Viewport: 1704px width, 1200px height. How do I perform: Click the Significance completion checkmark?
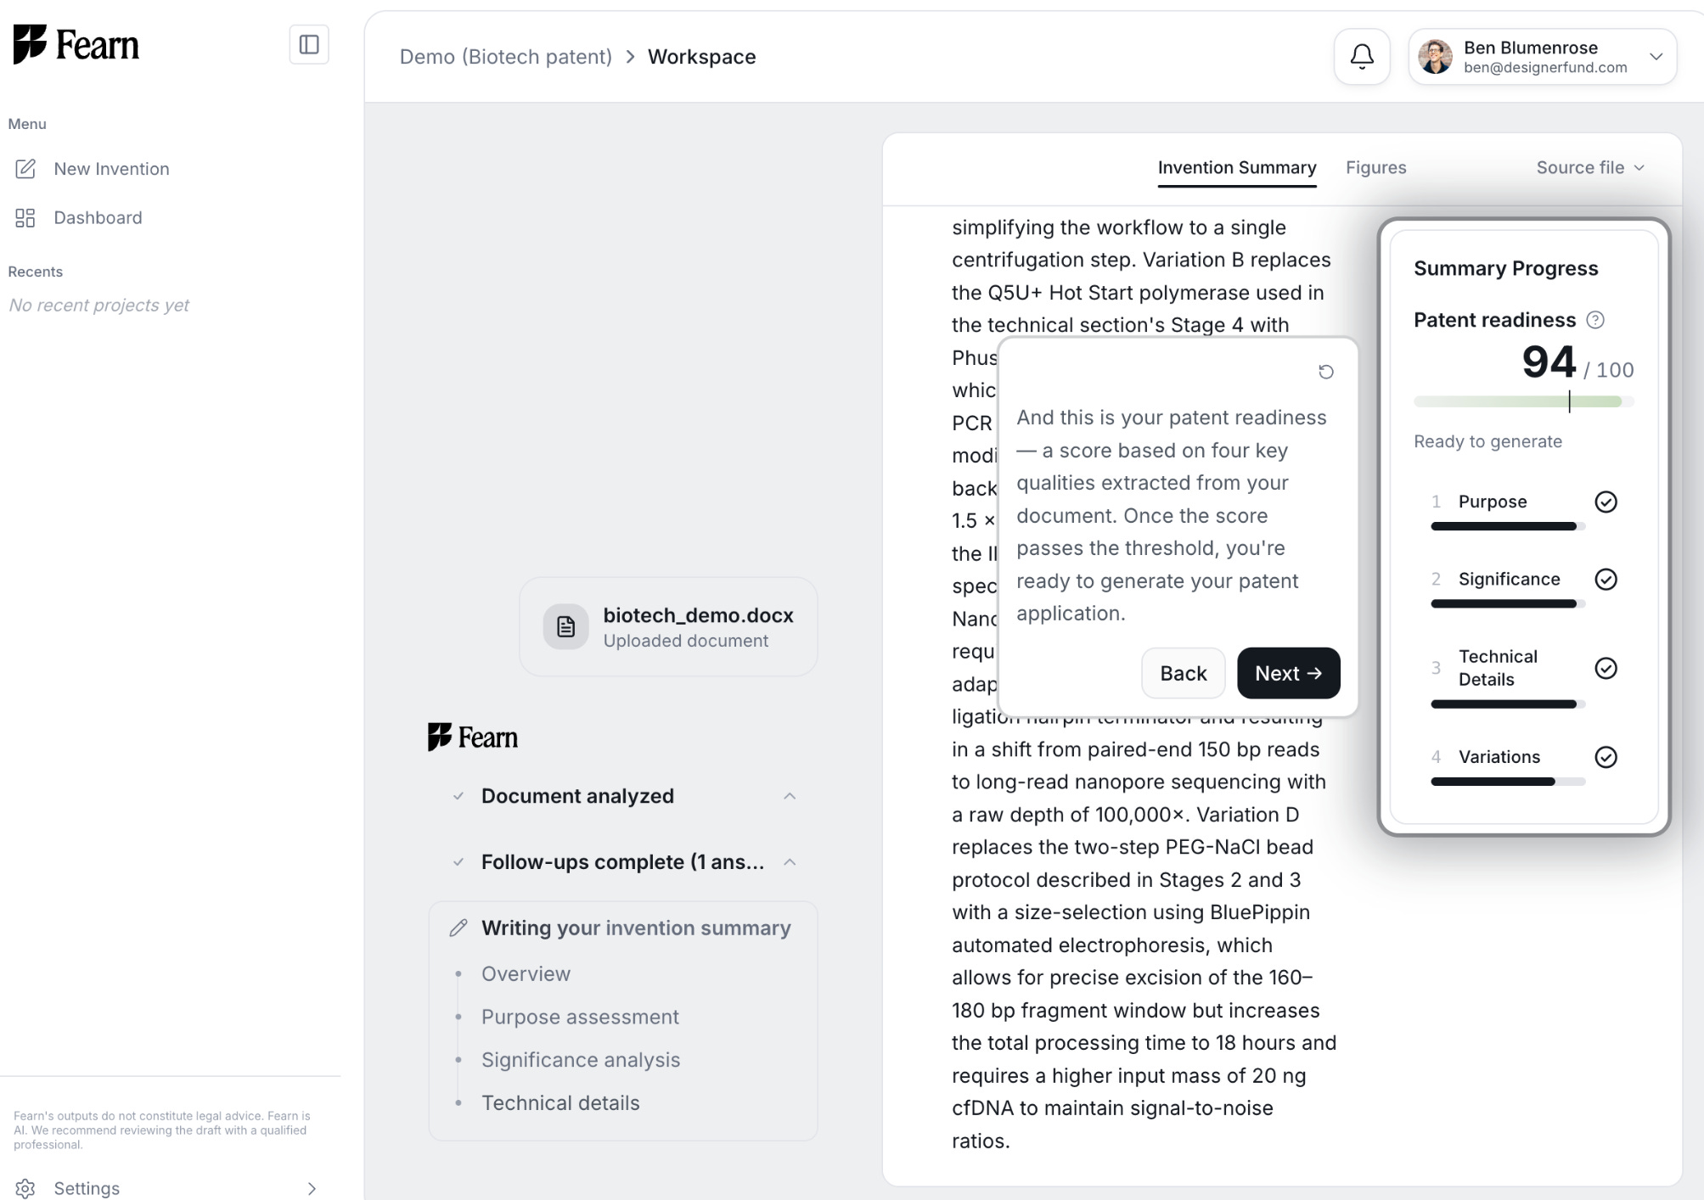(x=1606, y=580)
